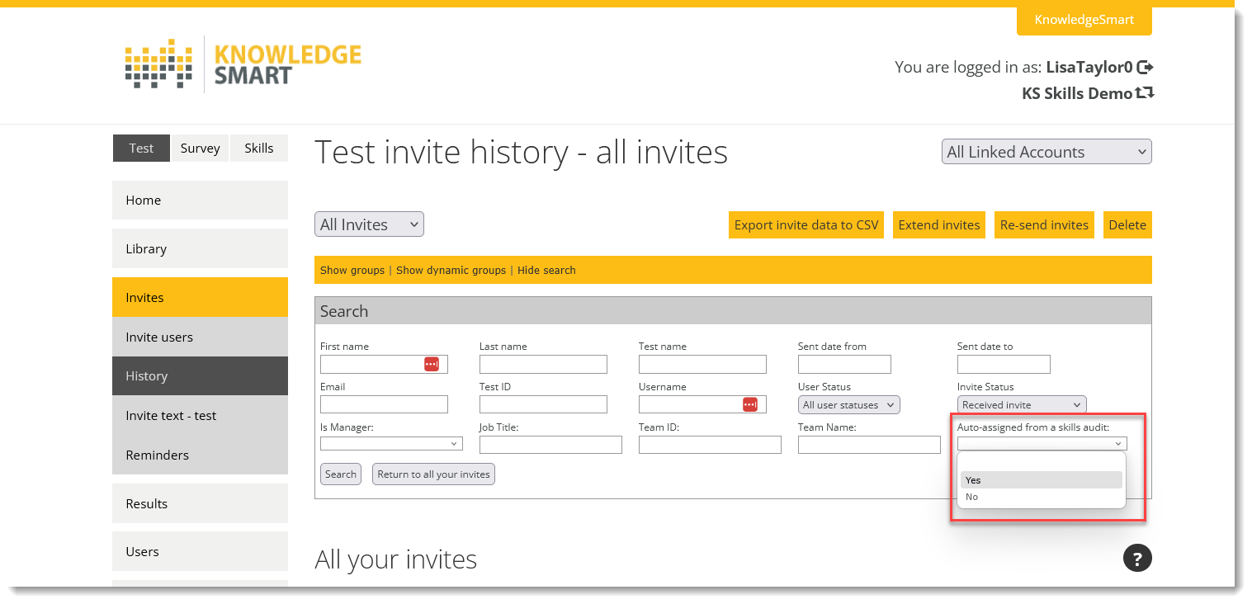Open the Reminders submenu item
Viewport: 1252px width, 604px height.
click(200, 455)
